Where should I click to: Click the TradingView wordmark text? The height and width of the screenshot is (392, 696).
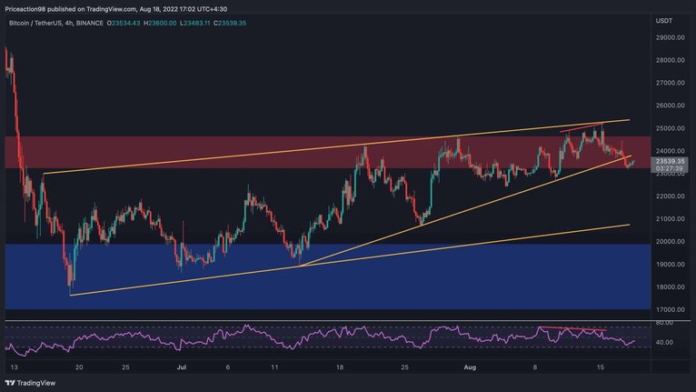click(x=36, y=383)
